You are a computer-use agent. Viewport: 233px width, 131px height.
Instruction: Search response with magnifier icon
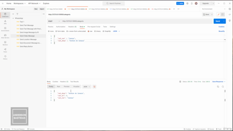(223, 87)
